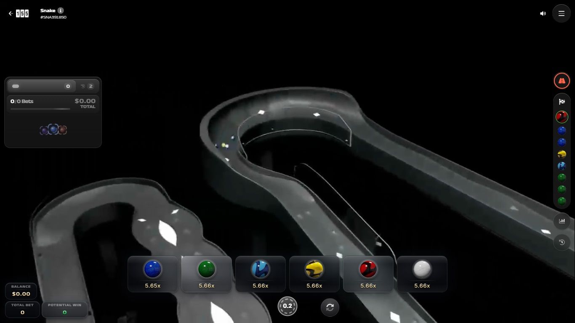The height and width of the screenshot is (323, 575).
Task: Select the light-blue patterned marble in results column
Action: coord(562,166)
